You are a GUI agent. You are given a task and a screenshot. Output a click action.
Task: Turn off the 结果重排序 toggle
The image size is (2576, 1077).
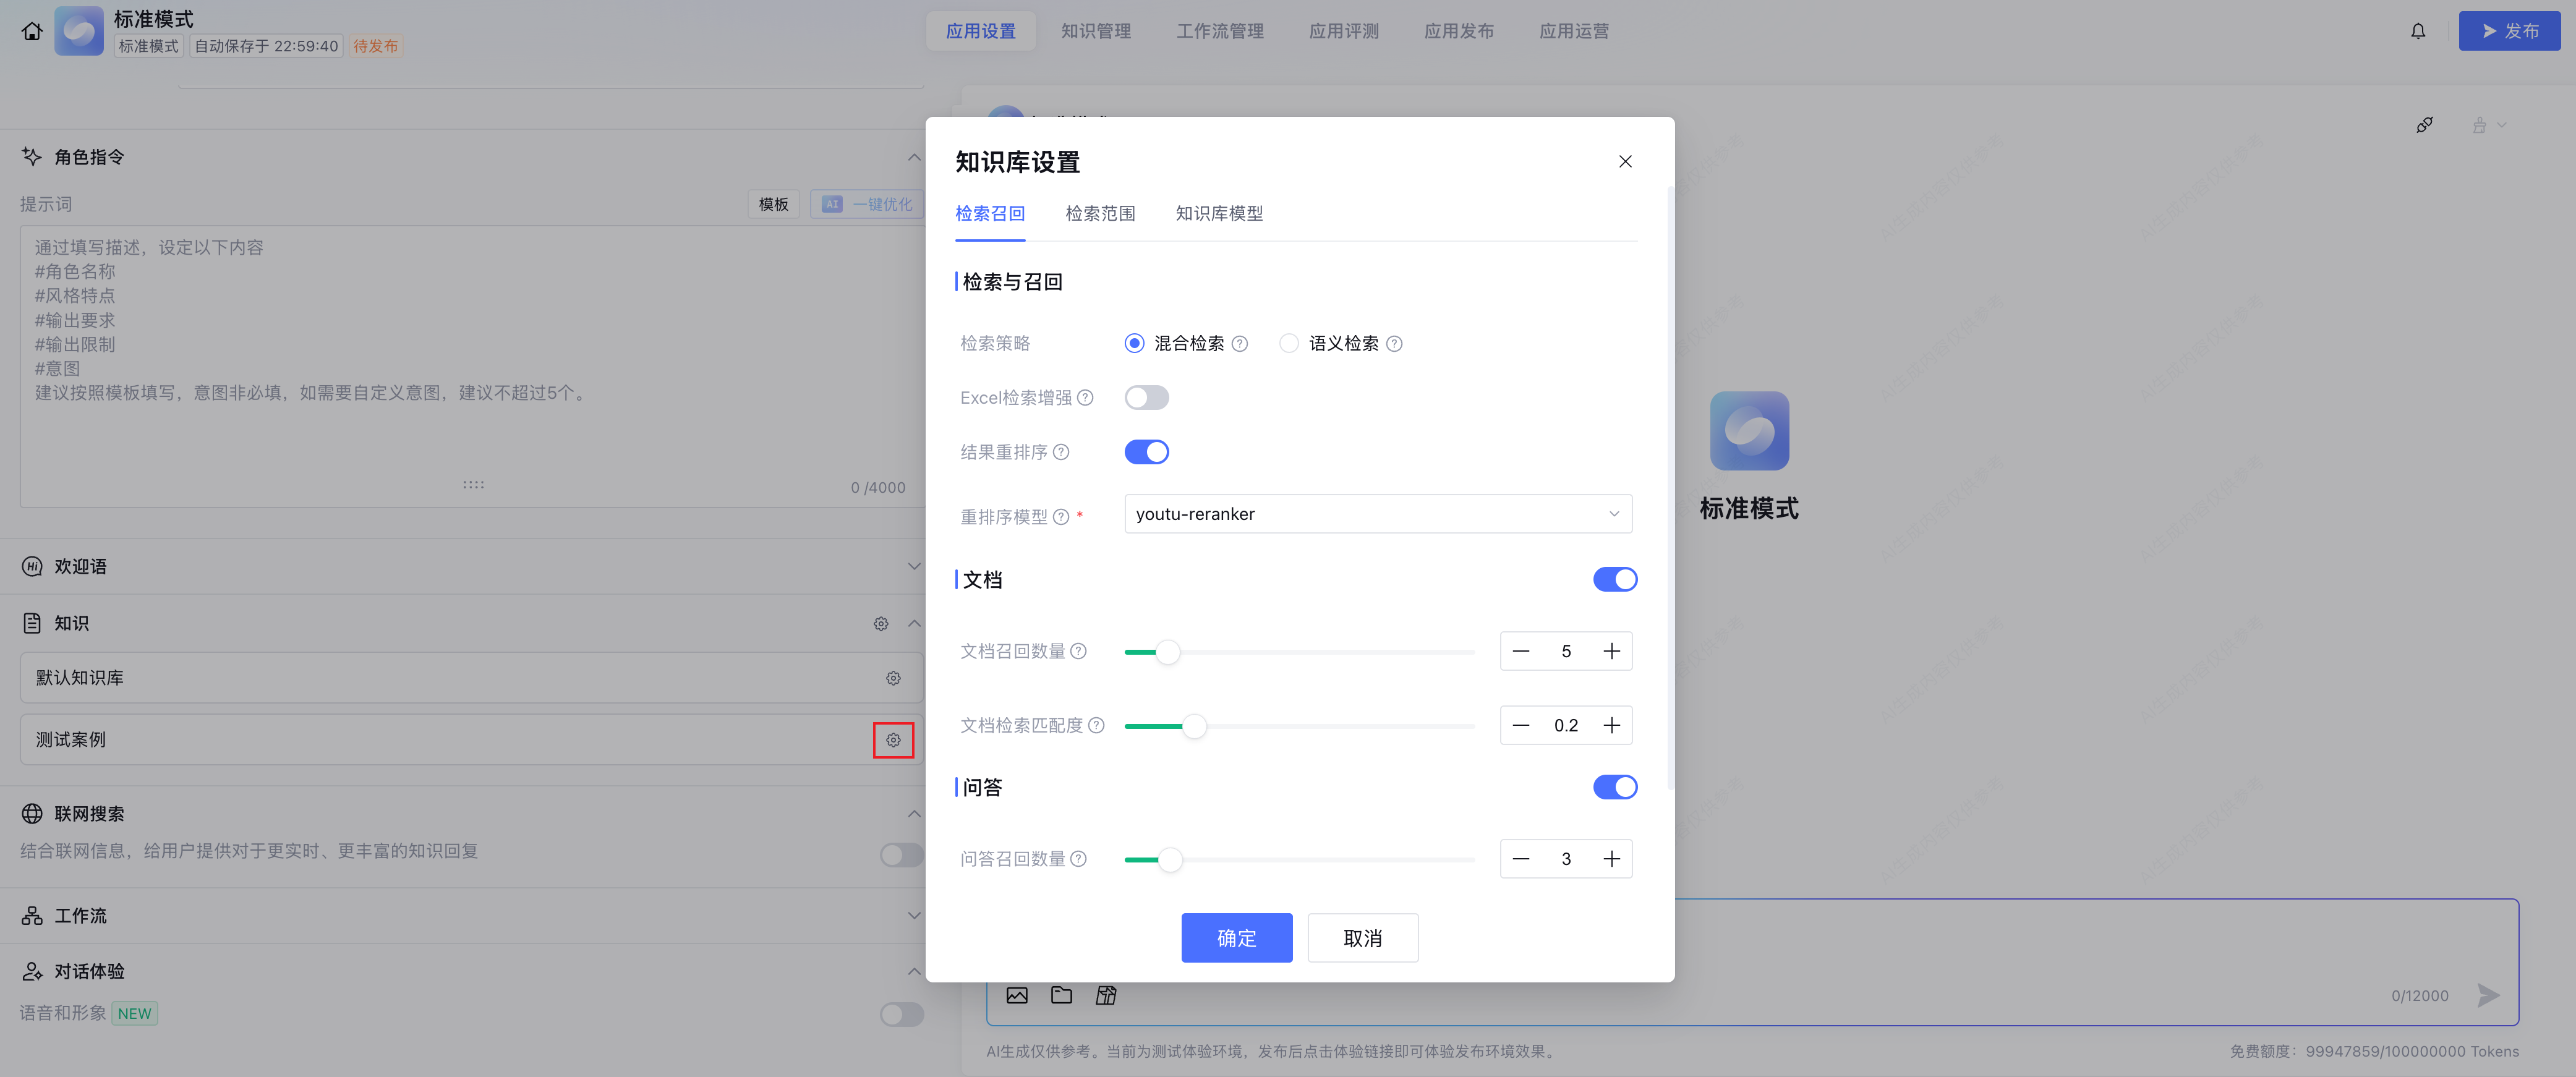click(1146, 452)
